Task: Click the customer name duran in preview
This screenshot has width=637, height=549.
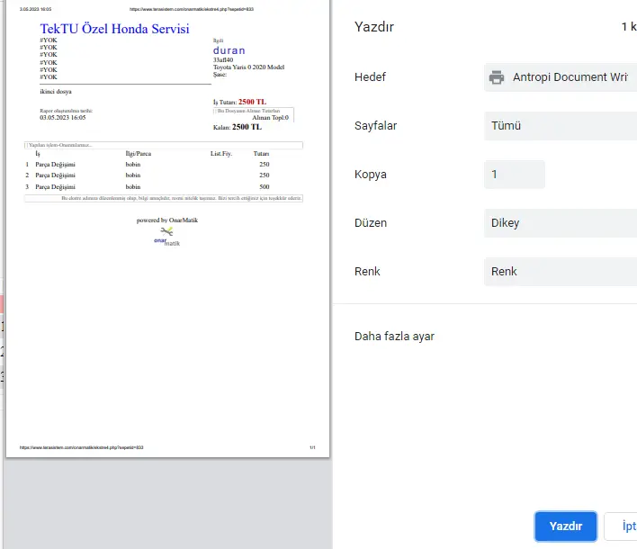Action: [229, 51]
